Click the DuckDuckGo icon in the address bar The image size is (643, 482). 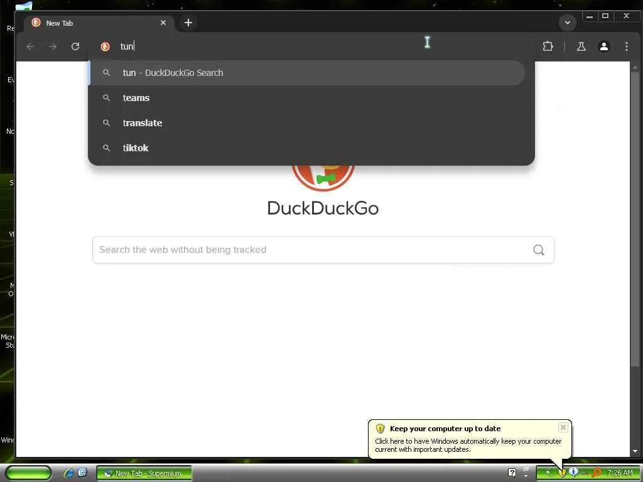click(105, 46)
